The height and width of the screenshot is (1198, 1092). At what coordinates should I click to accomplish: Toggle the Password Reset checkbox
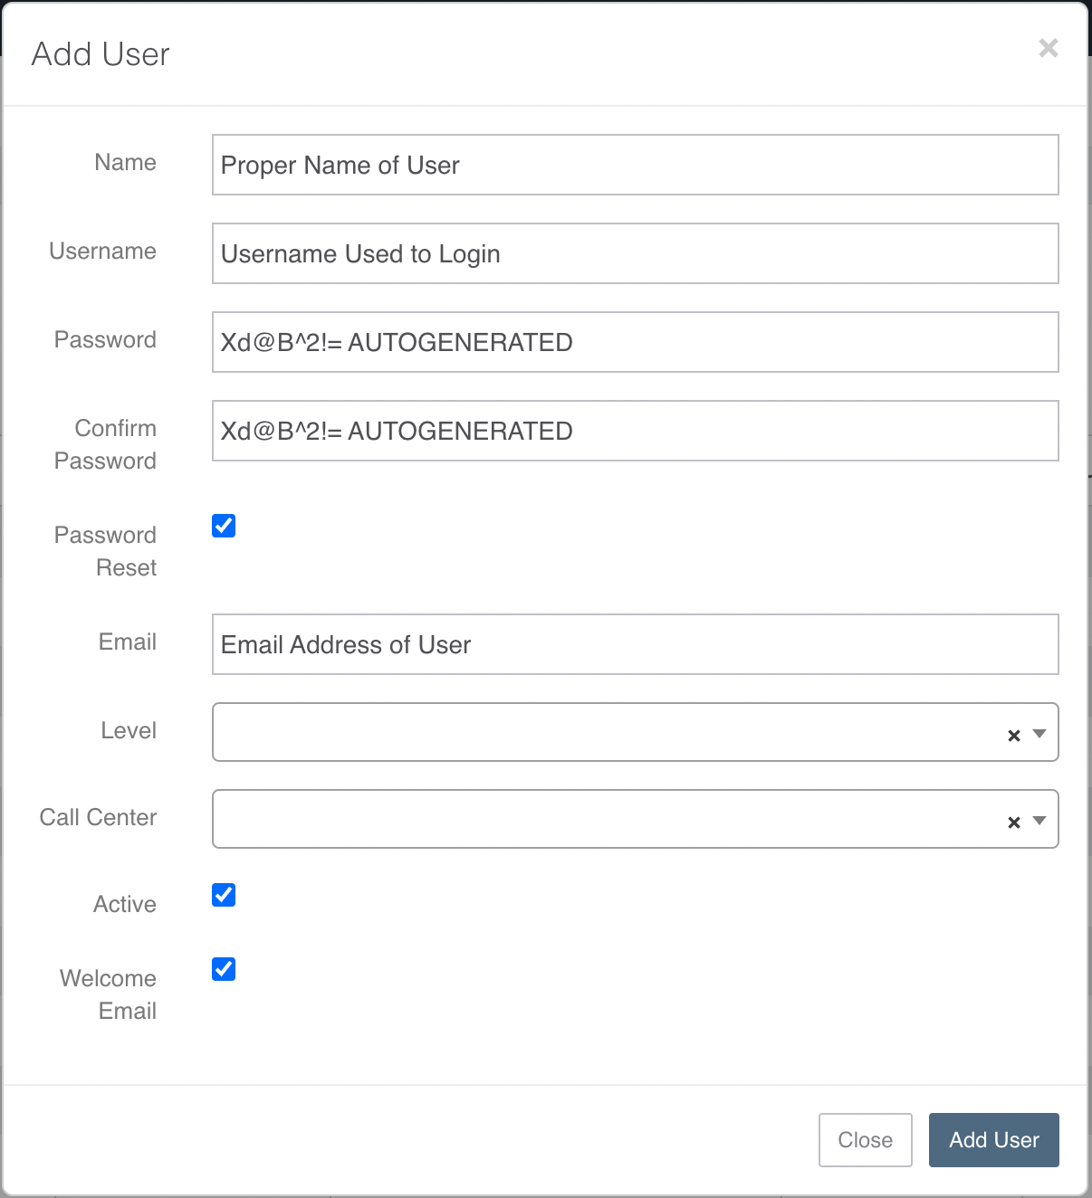(223, 525)
